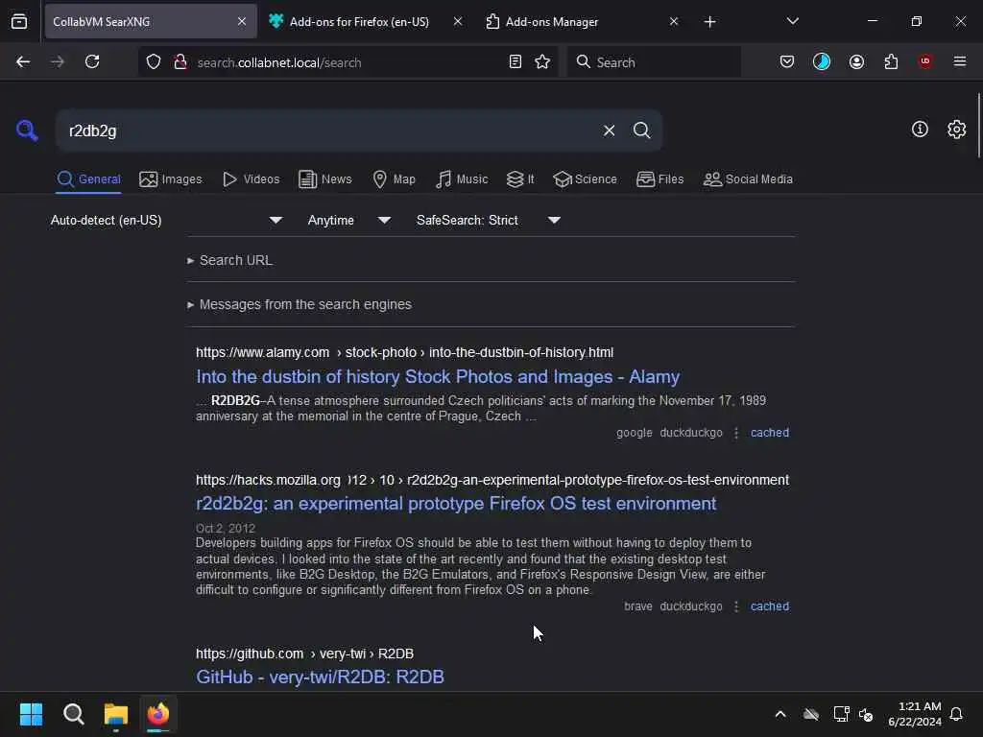Open cached version of Alamy result
The width and height of the screenshot is (983, 737).
770,433
